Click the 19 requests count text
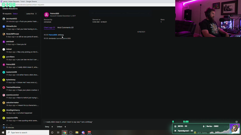241x135 pixels. point(7,14)
